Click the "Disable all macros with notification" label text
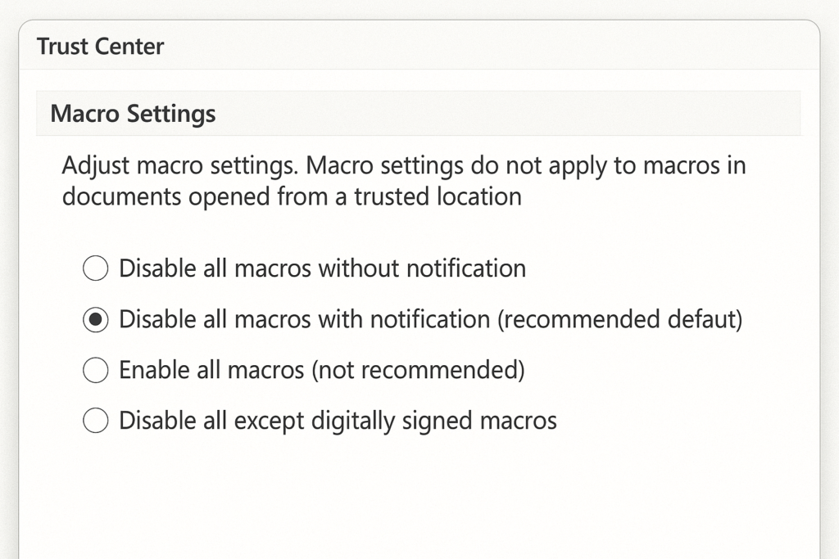Image resolution: width=839 pixels, height=559 pixels. coord(305,319)
